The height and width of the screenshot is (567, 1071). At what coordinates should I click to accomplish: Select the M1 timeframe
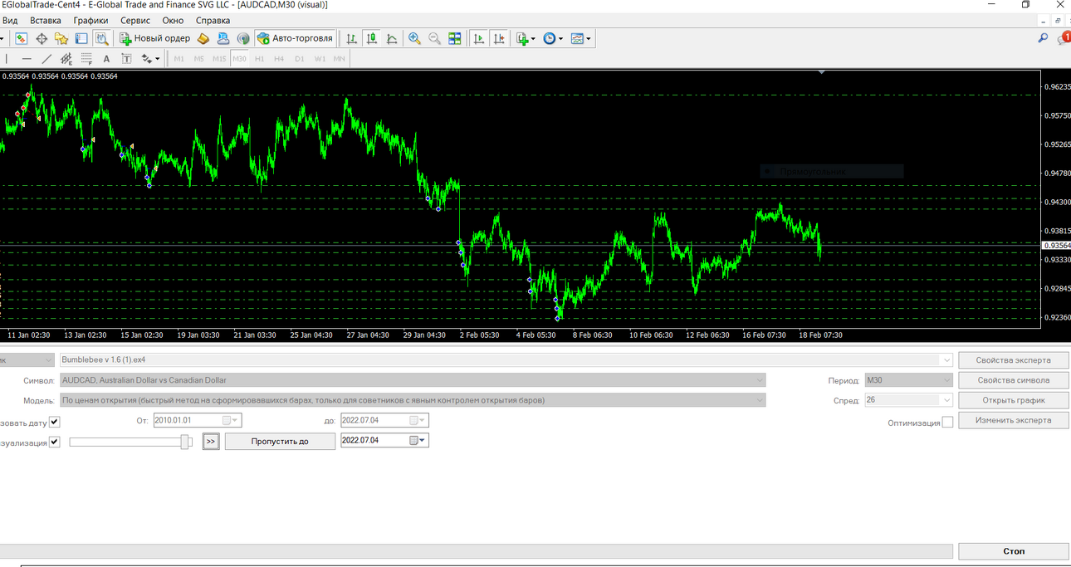(178, 59)
